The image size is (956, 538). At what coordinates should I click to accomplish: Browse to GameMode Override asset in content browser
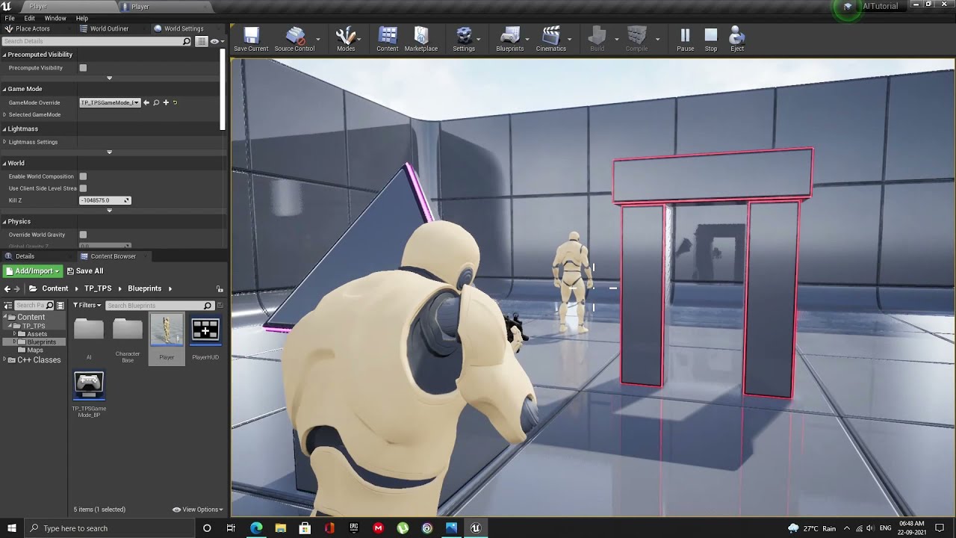point(156,102)
